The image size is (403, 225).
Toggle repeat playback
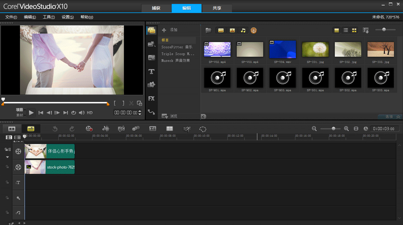[x=74, y=113]
